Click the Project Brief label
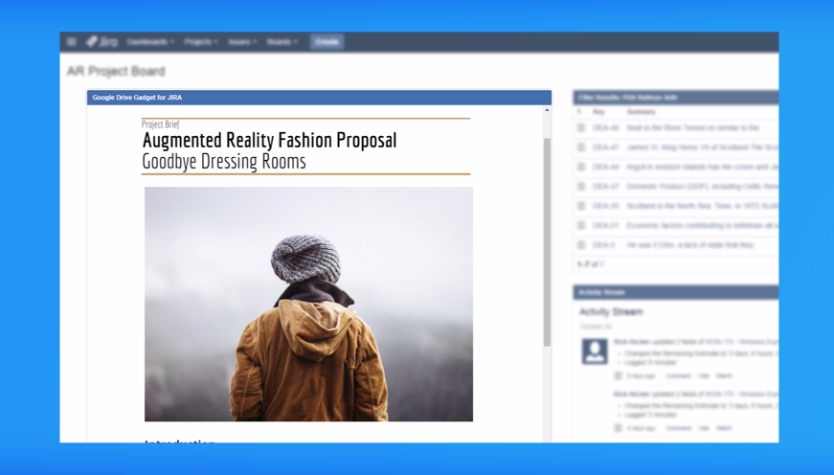The image size is (834, 475). 160,124
